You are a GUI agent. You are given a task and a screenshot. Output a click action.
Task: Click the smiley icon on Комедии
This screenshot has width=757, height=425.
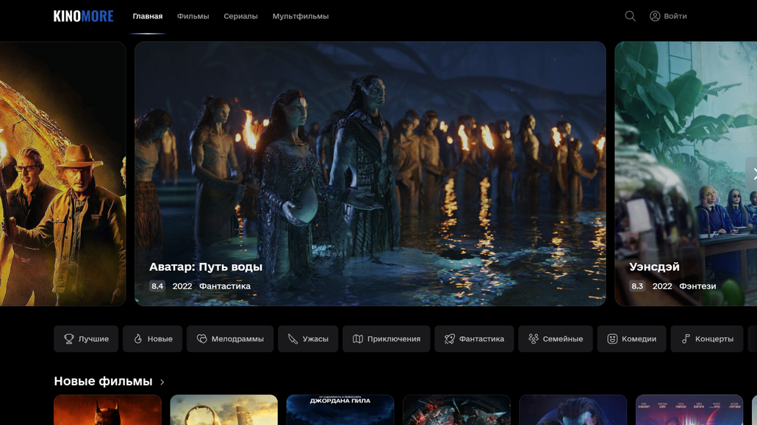612,339
